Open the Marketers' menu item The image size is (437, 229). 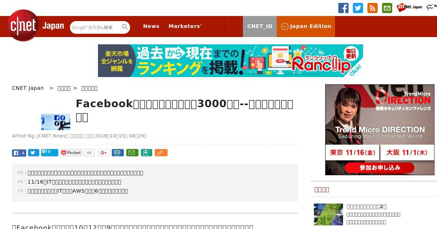pyautogui.click(x=185, y=26)
